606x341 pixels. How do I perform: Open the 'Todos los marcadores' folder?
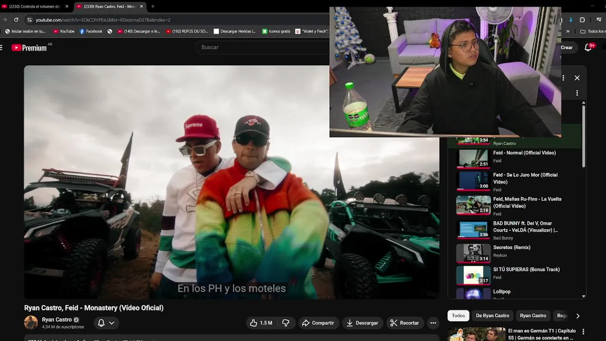coord(593,31)
